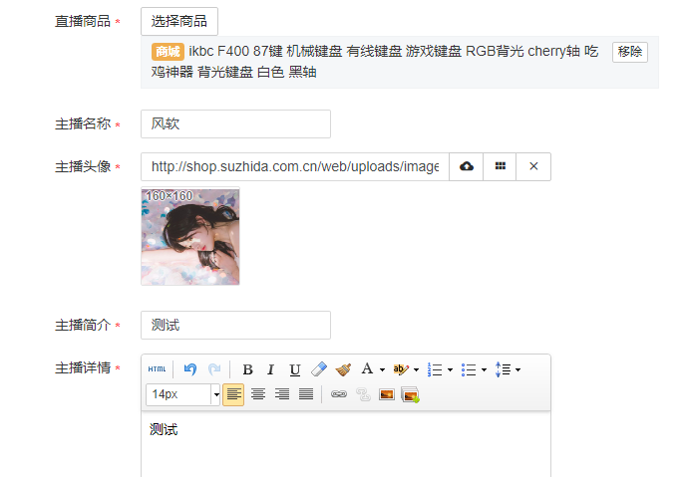Click the 160×160 avatar preview thumbnail
The width and height of the screenshot is (687, 477).
[x=190, y=236]
